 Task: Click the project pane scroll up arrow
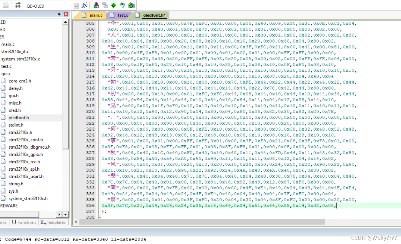pos(66,22)
